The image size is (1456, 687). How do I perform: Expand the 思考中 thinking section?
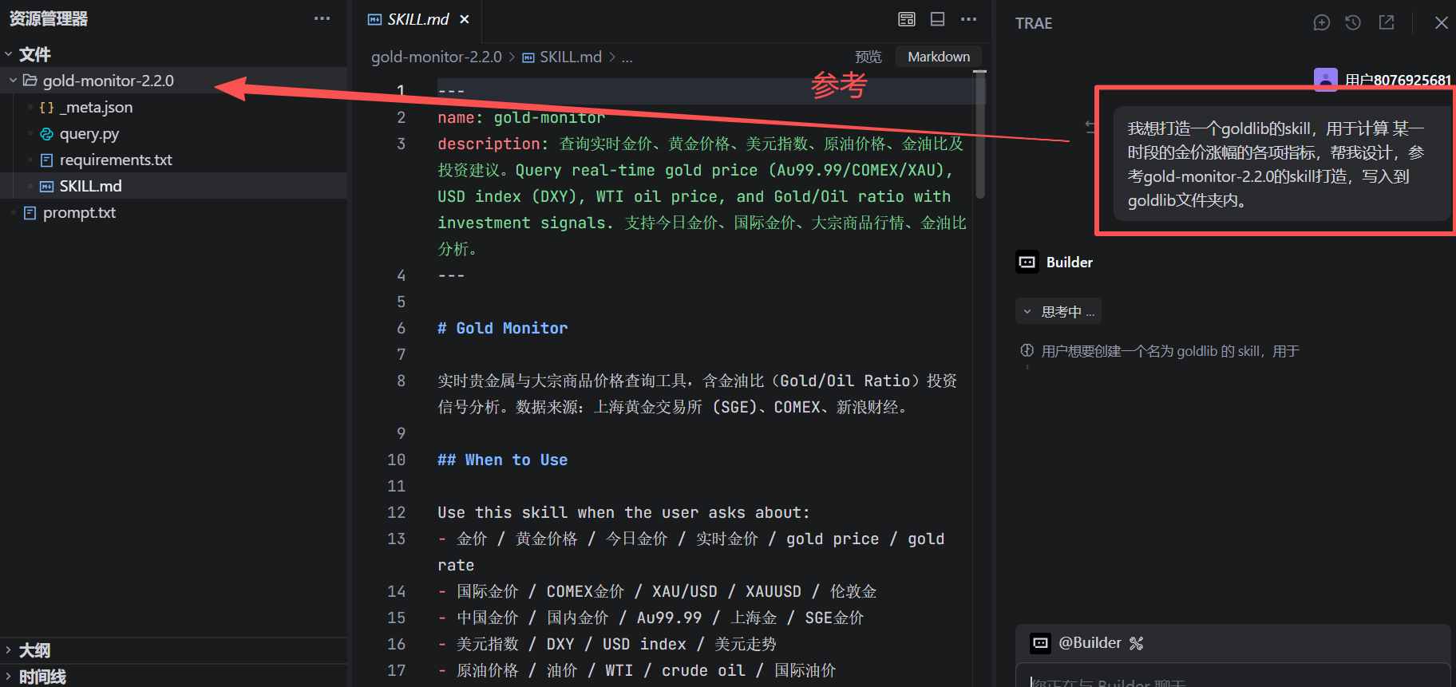[x=1058, y=311]
